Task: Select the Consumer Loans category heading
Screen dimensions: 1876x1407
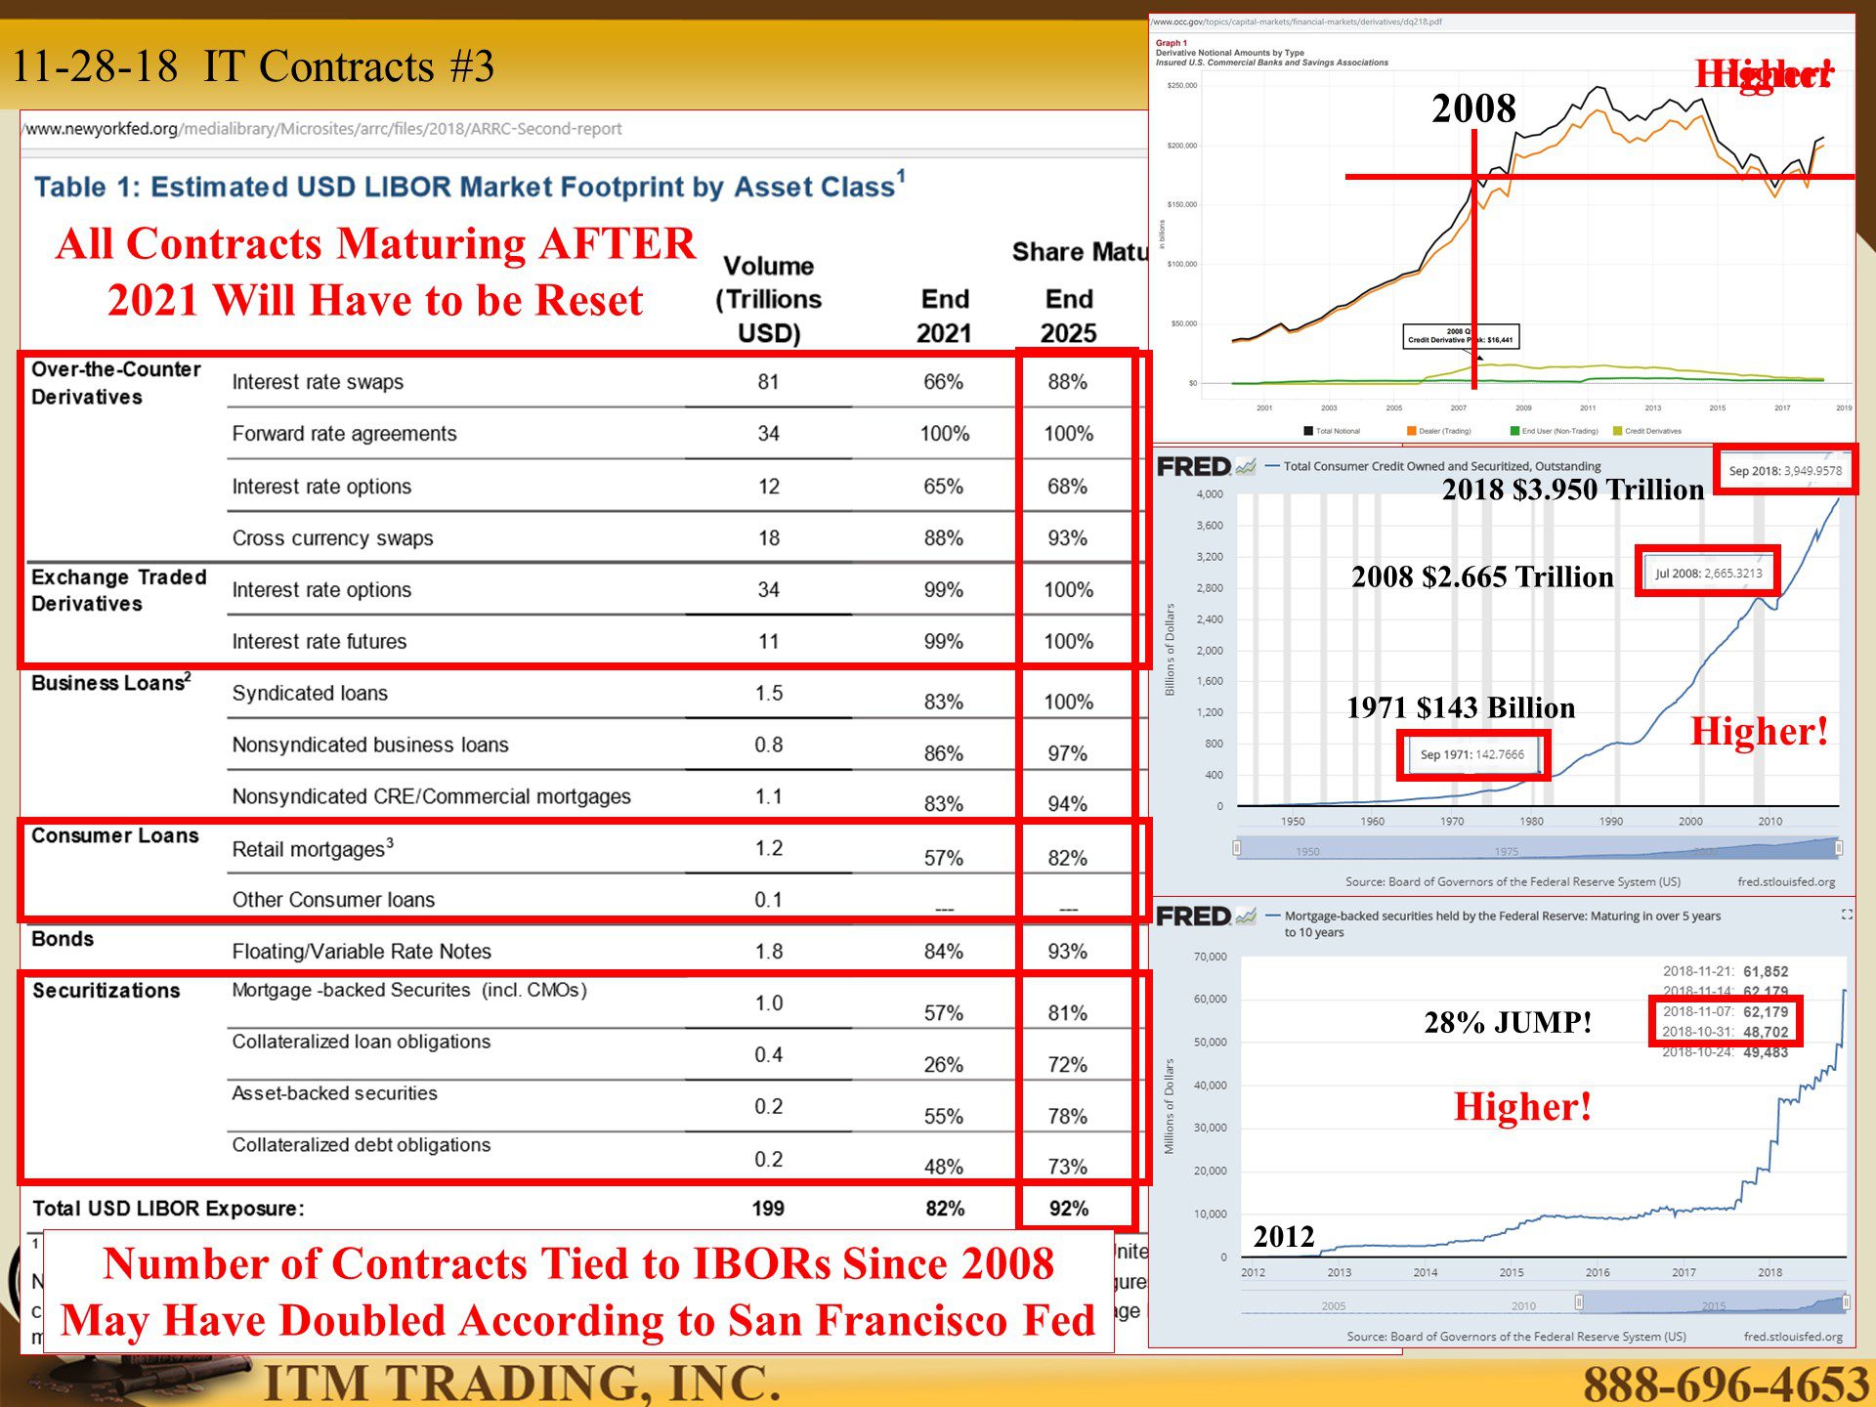Action: click(115, 836)
